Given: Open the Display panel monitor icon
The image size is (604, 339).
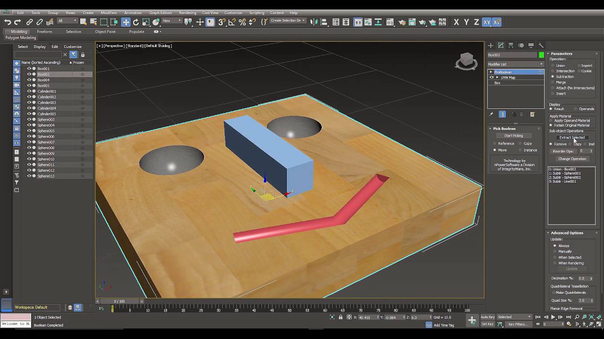Looking at the screenshot, I should (x=531, y=46).
